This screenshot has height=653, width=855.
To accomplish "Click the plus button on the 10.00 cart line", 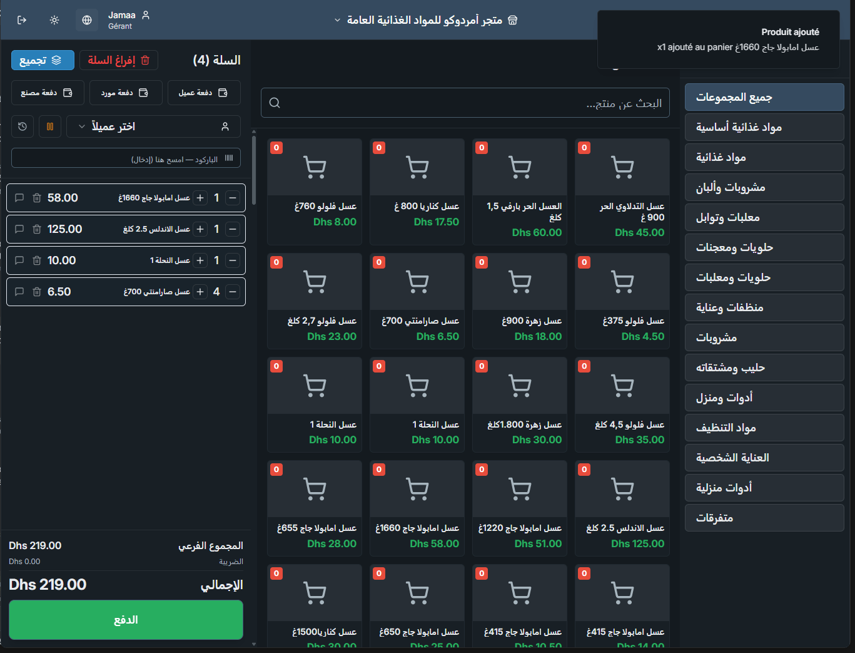I will click(x=200, y=260).
